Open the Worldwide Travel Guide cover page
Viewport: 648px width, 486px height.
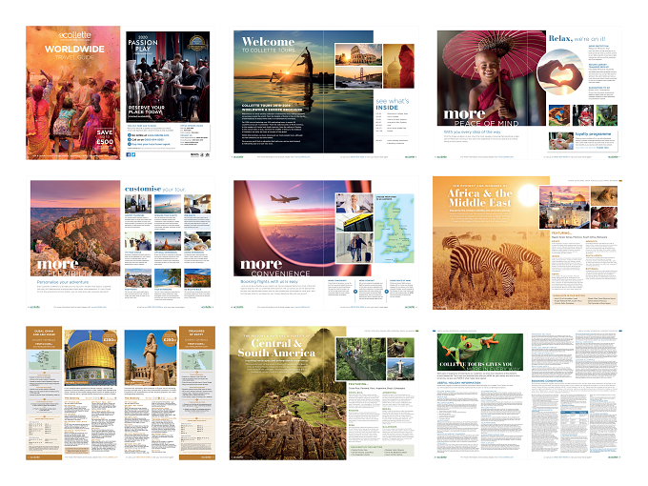pos(73,93)
